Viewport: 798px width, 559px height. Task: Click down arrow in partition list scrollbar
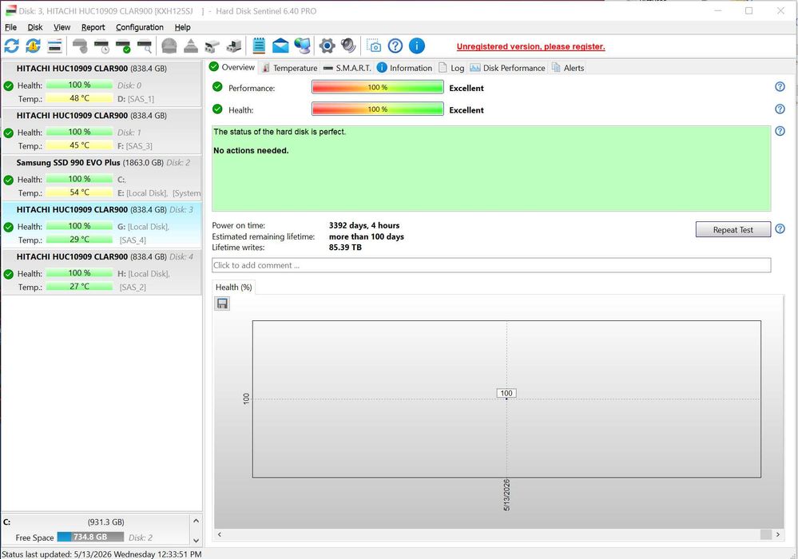click(196, 540)
